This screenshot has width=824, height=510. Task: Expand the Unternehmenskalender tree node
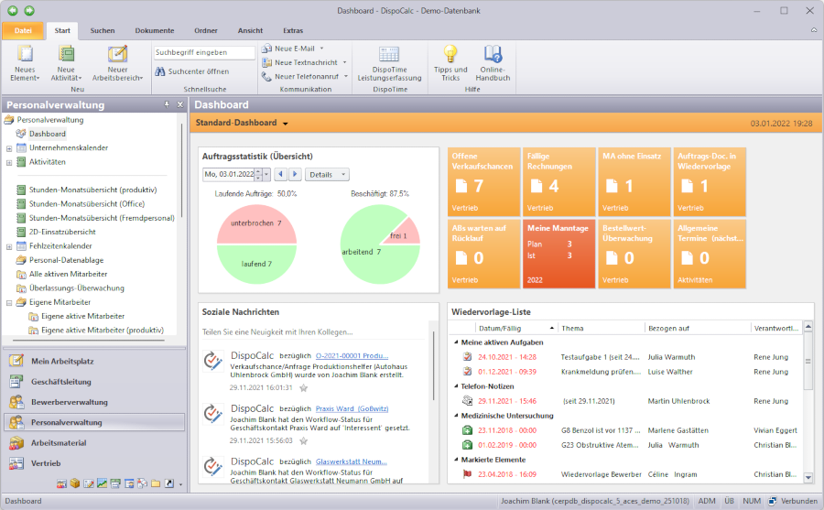click(x=9, y=147)
